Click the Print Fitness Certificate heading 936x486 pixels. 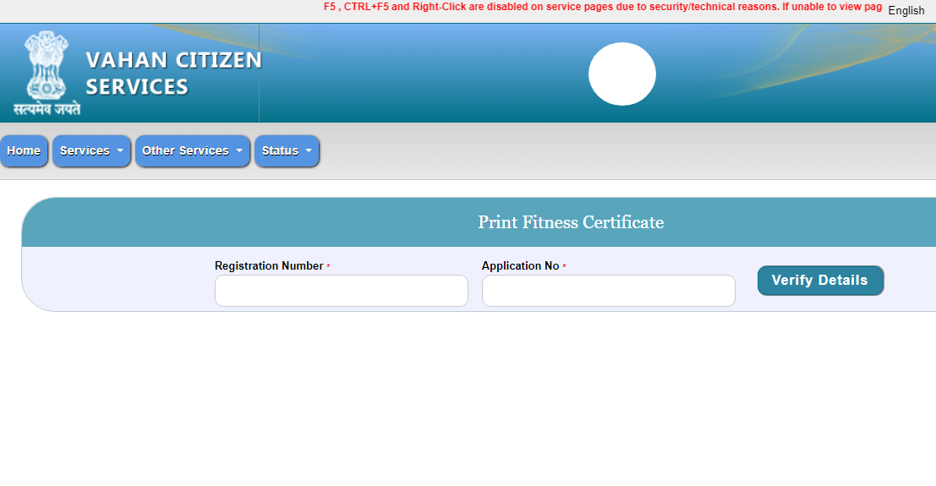(x=571, y=222)
